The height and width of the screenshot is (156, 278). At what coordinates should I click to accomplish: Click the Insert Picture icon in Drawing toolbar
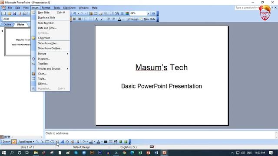click(x=77, y=142)
